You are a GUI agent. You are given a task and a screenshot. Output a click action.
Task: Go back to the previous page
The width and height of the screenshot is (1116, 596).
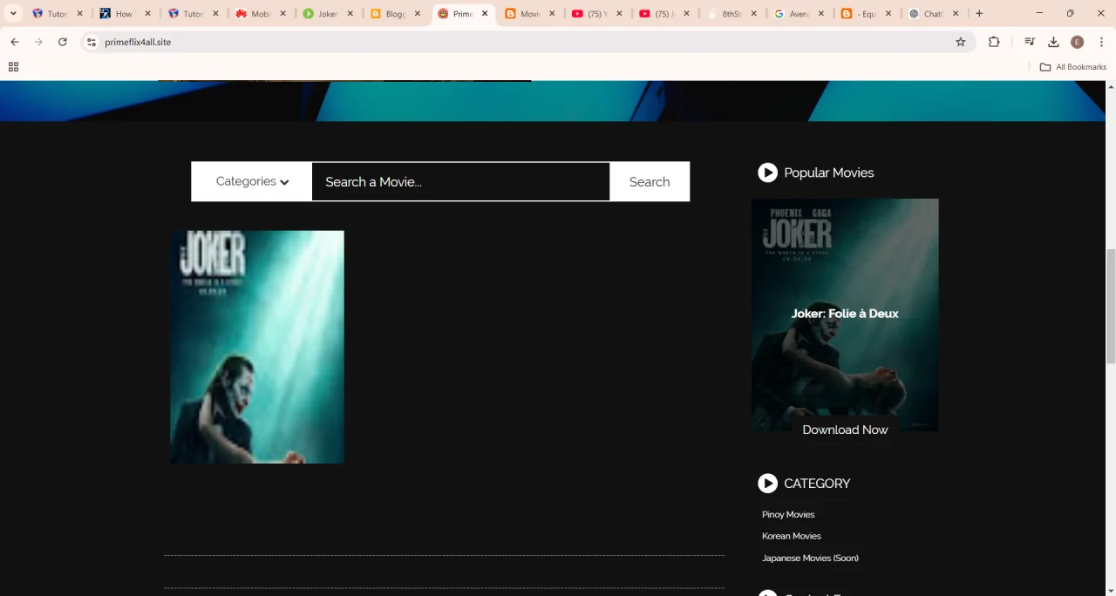15,42
